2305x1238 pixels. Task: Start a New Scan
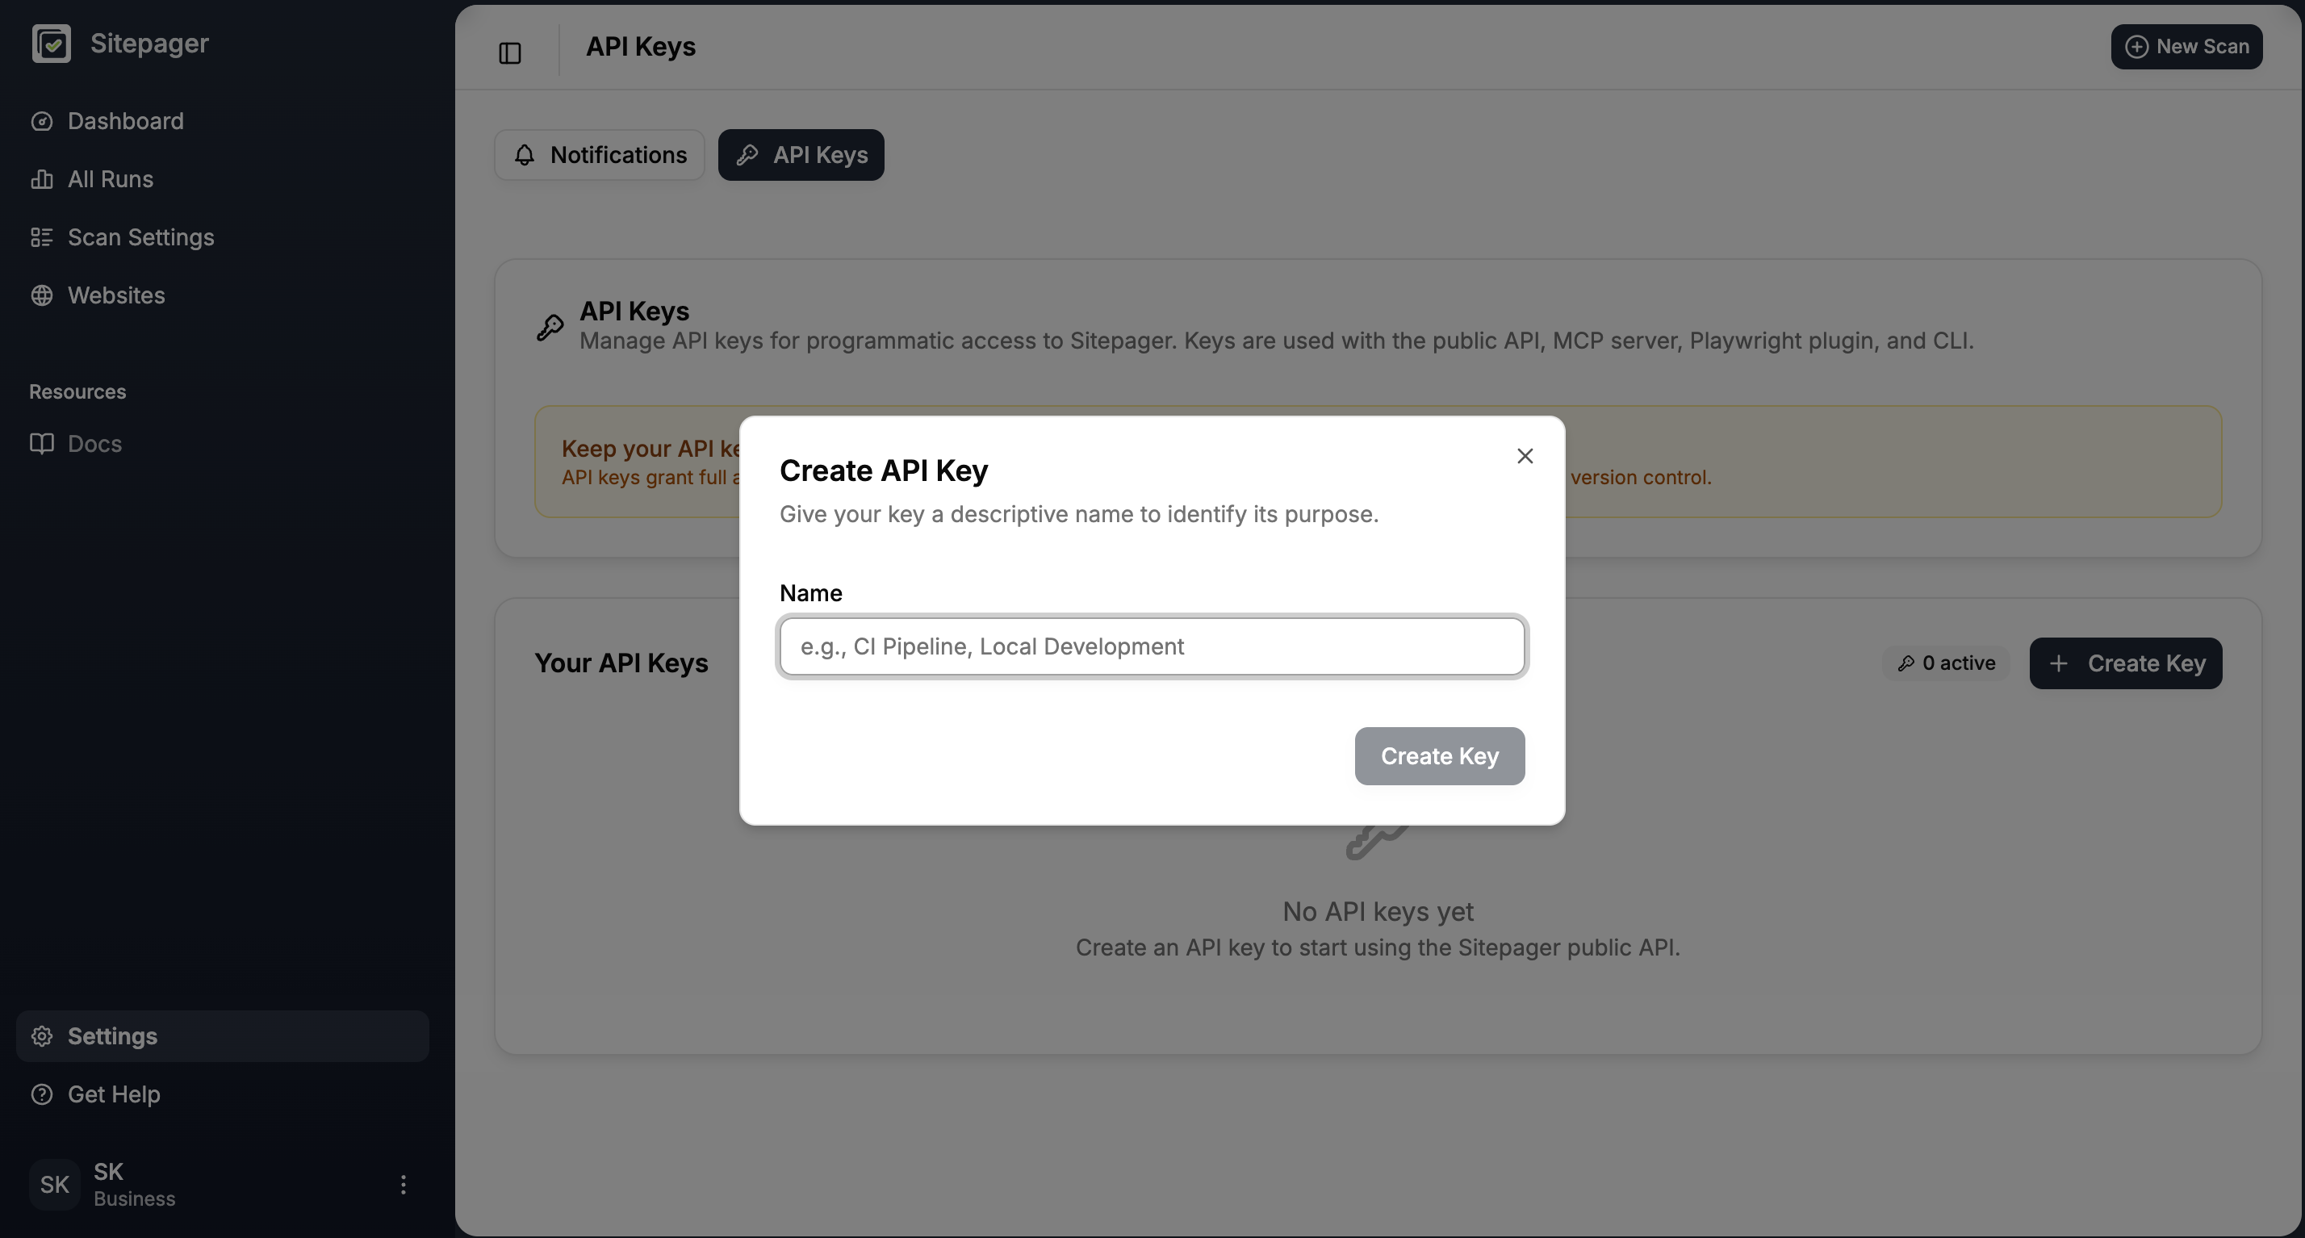2186,47
